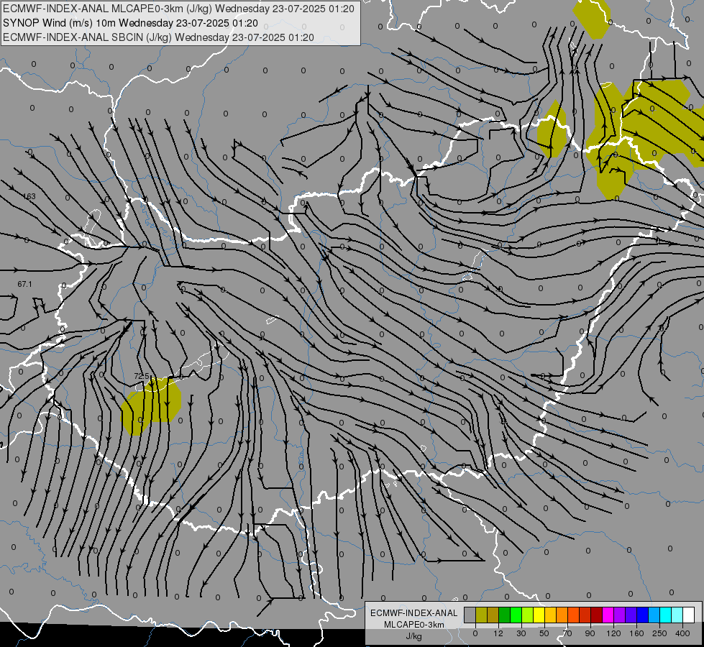Click the legend tick value 160
704x647 pixels.
tap(636, 633)
